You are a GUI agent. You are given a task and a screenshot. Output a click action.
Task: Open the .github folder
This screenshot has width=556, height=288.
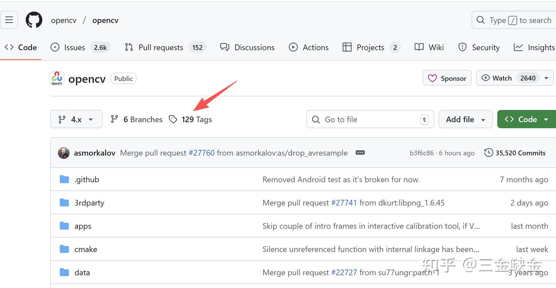click(x=86, y=180)
